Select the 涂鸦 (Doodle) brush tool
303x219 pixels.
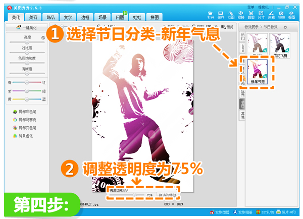271,14
